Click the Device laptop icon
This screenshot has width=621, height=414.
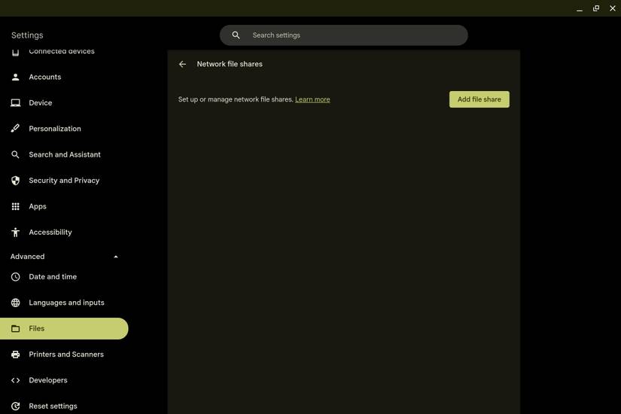click(16, 103)
